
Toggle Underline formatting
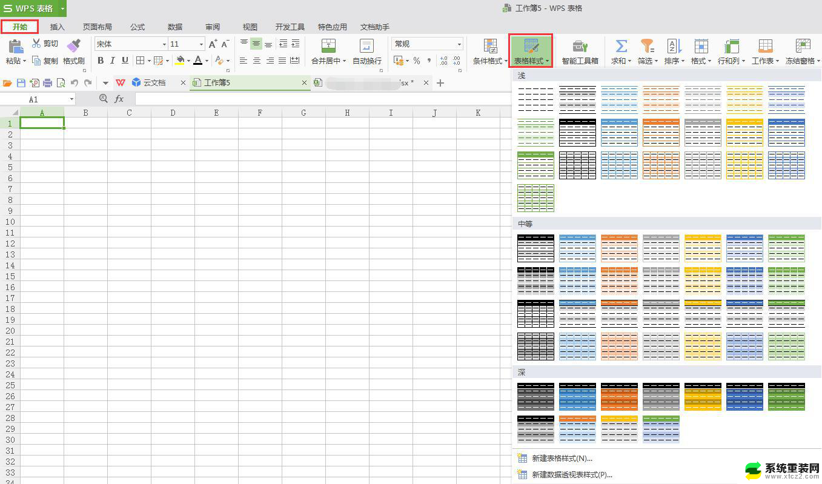(x=125, y=61)
